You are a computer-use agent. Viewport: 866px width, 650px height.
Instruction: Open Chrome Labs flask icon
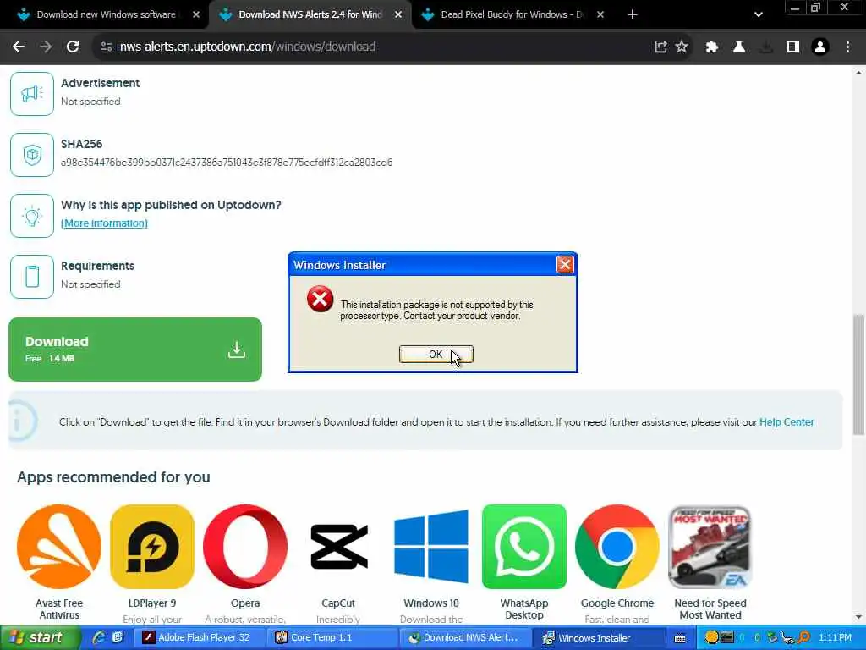pyautogui.click(x=739, y=47)
